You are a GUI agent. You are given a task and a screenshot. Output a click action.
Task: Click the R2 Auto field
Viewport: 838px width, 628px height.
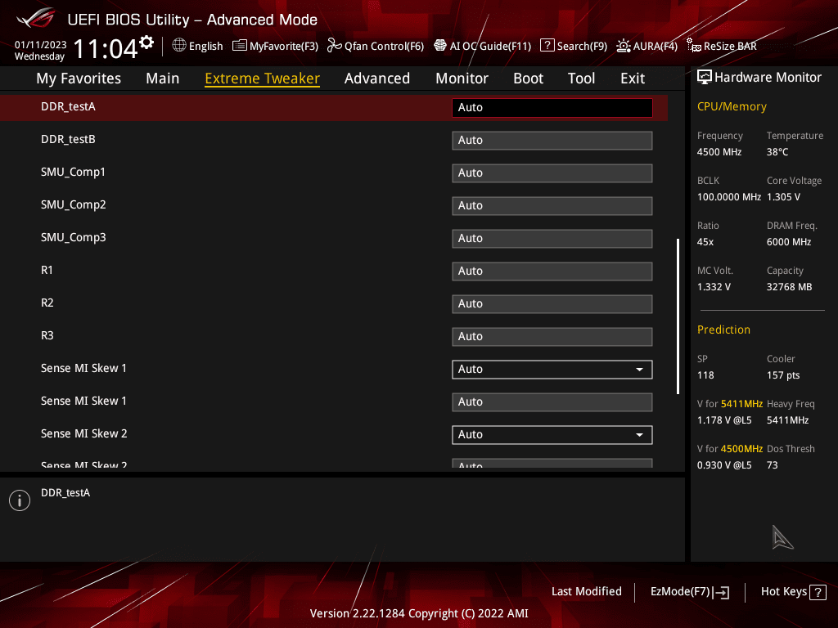click(x=552, y=304)
